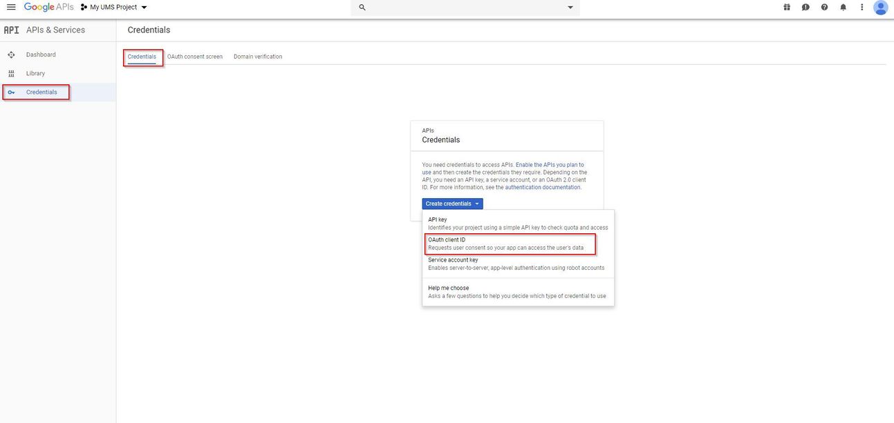Expand the search bar dropdown arrow
Image resolution: width=894 pixels, height=423 pixels.
point(570,7)
